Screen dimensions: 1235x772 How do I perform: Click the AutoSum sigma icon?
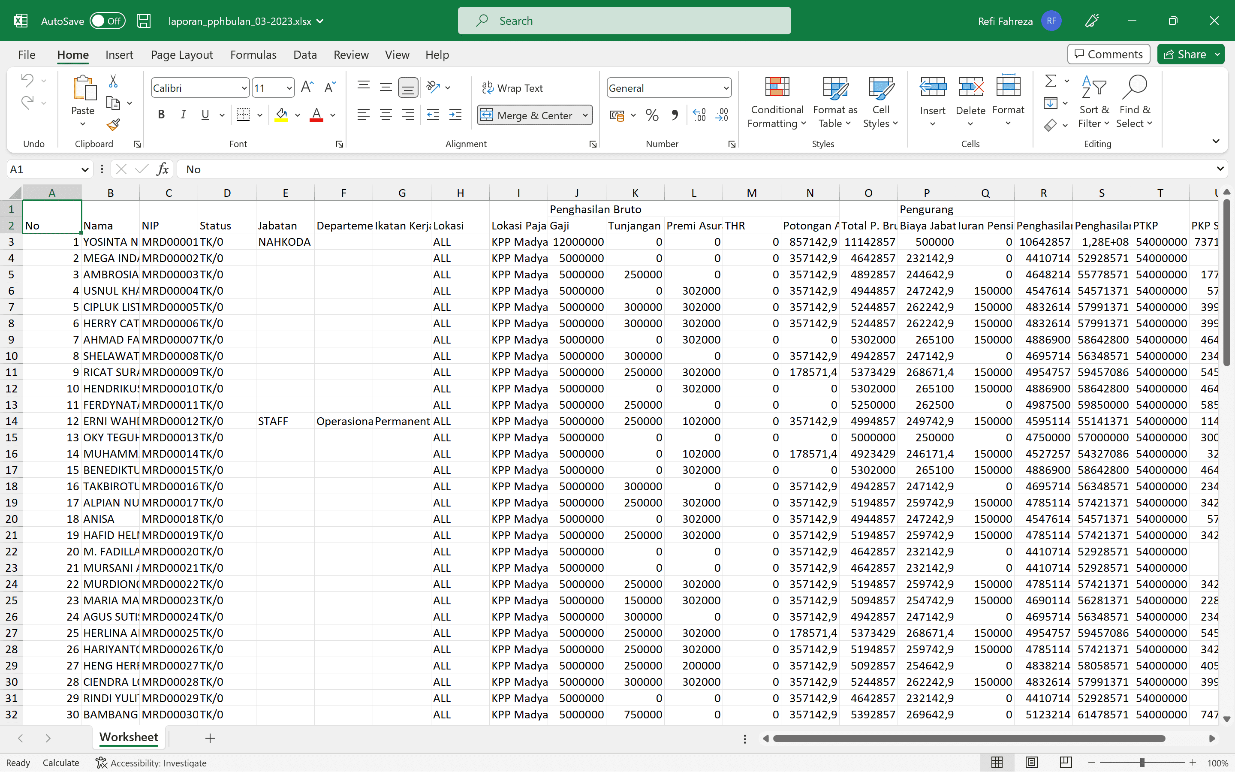[x=1050, y=81]
